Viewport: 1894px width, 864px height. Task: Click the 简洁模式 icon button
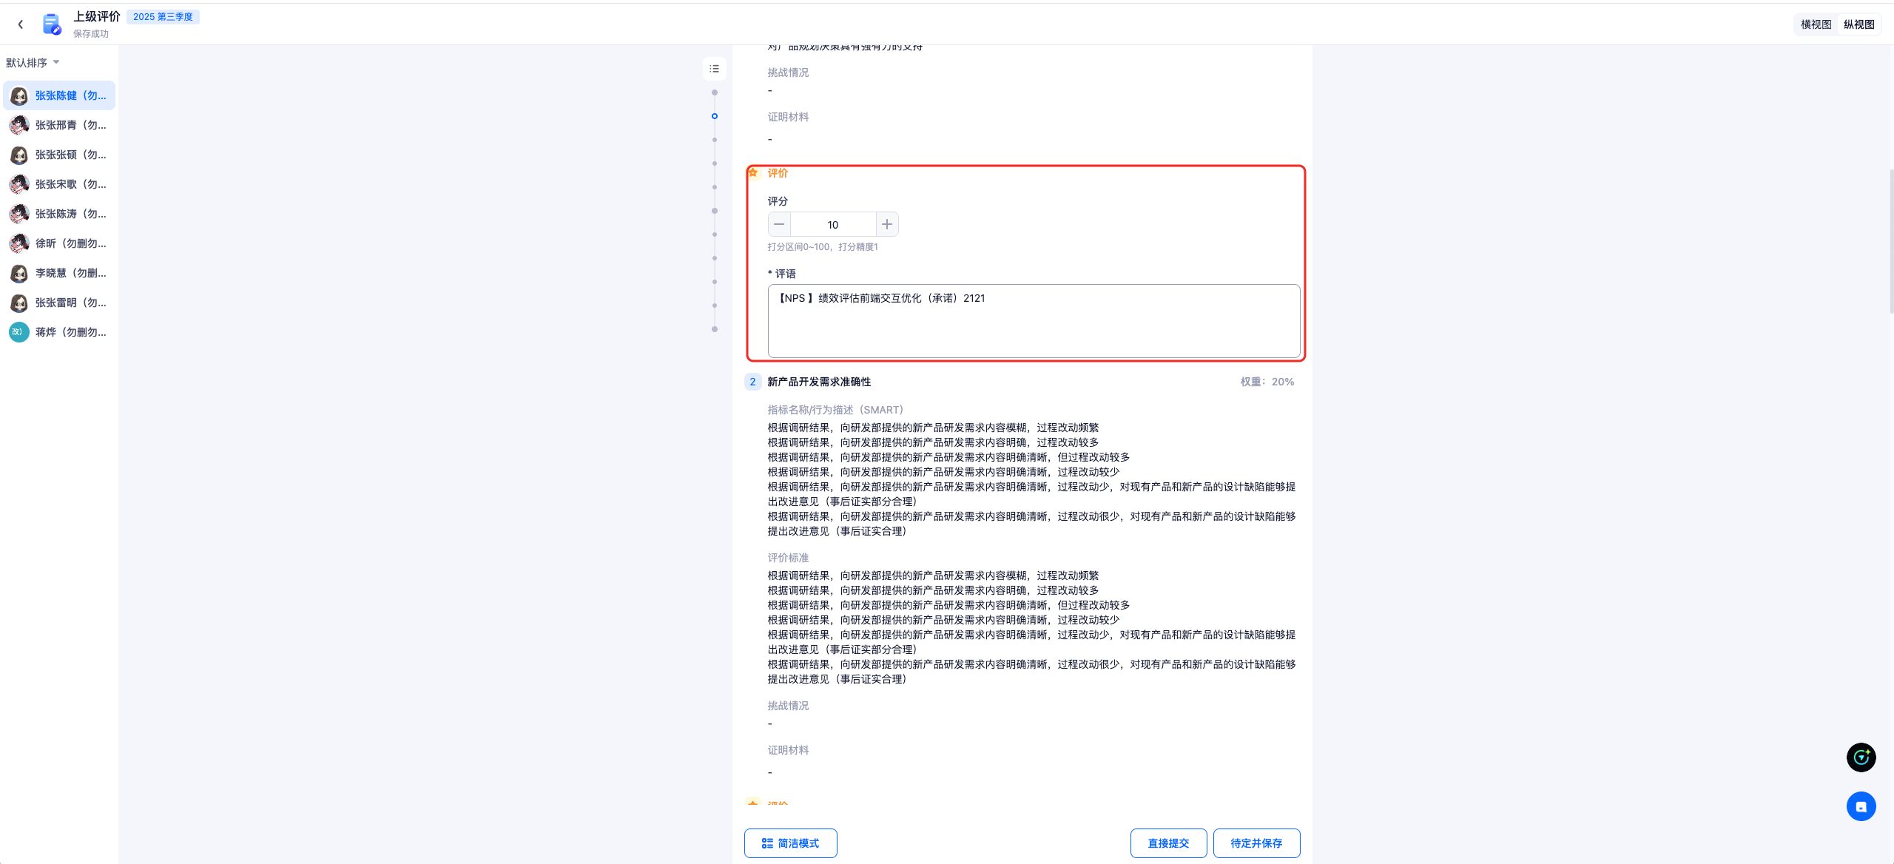coord(790,843)
